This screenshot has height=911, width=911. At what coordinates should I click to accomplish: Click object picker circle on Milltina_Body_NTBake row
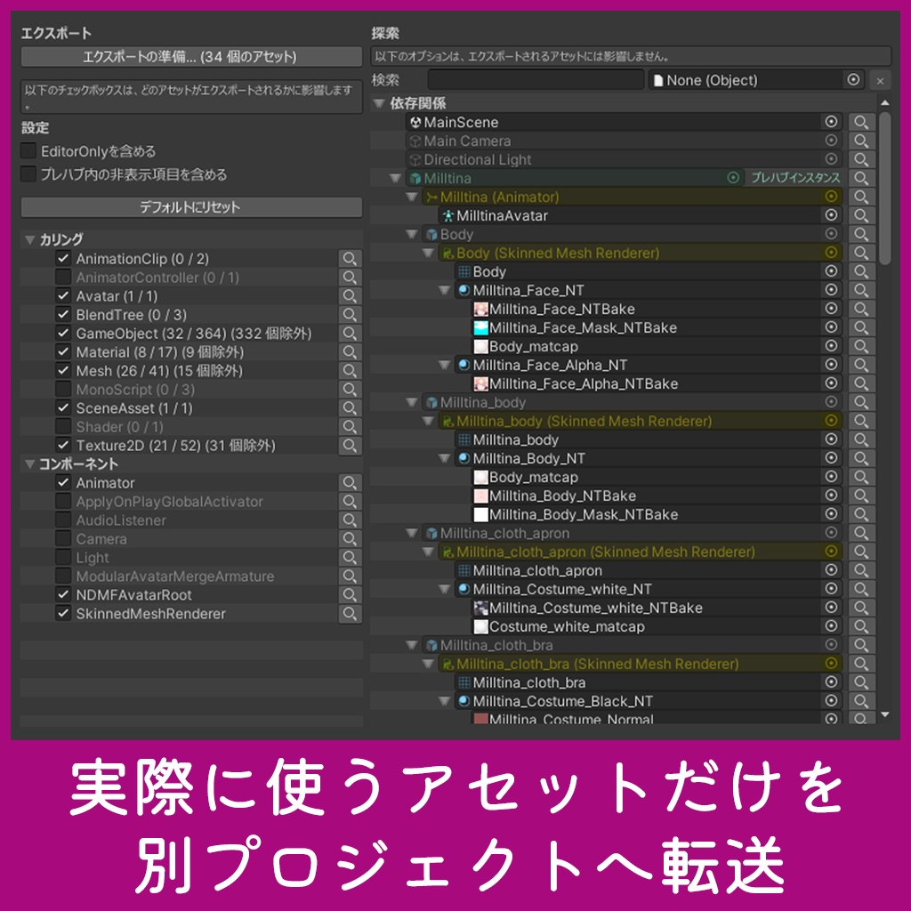[832, 495]
